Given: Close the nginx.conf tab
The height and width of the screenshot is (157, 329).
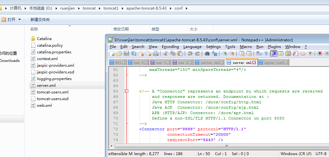Looking at the screenshot, I should pos(286,63).
